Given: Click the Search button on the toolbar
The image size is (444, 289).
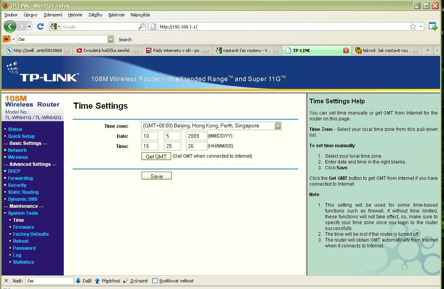Looking at the screenshot, I should pos(125,40).
